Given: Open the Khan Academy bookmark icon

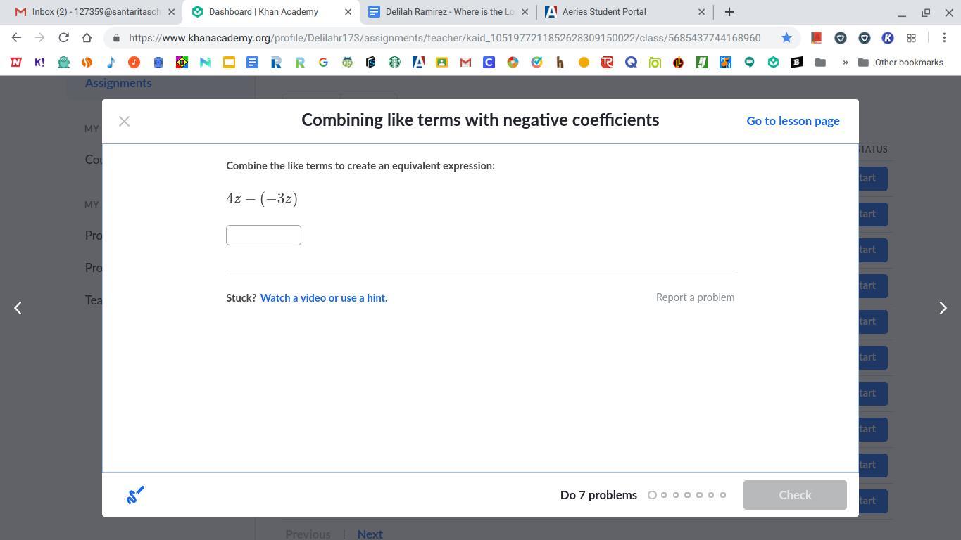Looking at the screenshot, I should pos(773,63).
